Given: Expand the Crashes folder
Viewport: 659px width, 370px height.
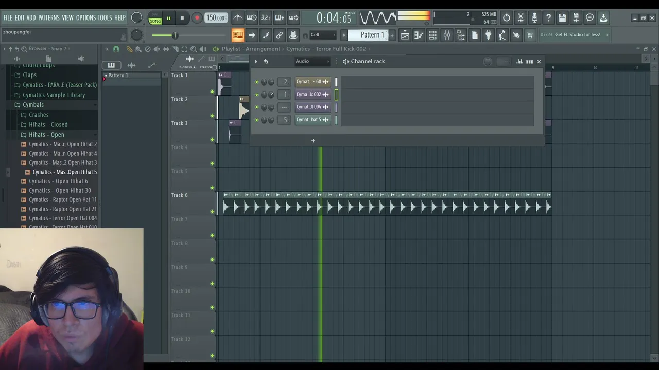Looking at the screenshot, I should pos(39,115).
